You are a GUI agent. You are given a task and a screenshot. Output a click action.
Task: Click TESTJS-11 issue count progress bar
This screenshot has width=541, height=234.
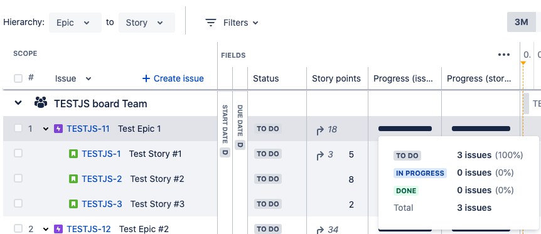click(405, 129)
